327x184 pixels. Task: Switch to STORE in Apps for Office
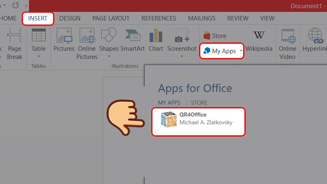tap(199, 103)
